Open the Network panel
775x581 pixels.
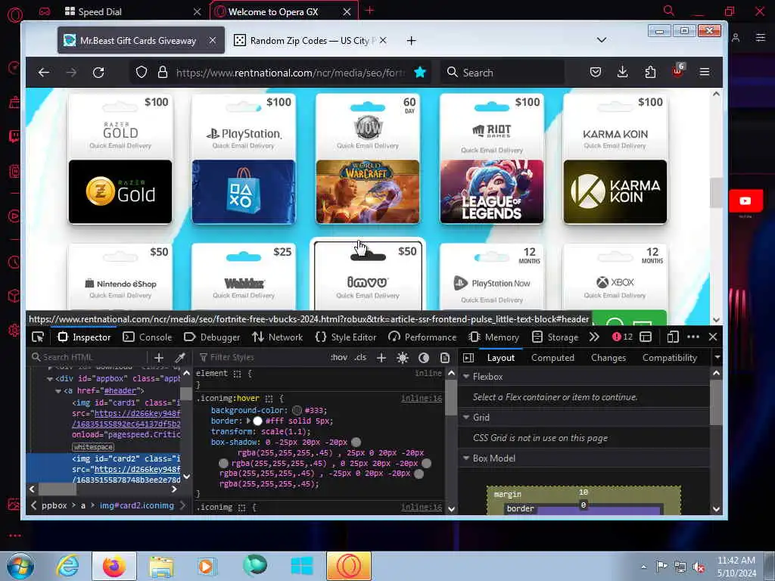point(277,337)
